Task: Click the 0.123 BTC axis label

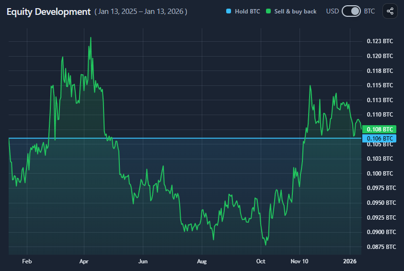Action: point(380,41)
